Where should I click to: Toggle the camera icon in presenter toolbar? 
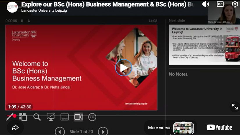tap(79, 117)
